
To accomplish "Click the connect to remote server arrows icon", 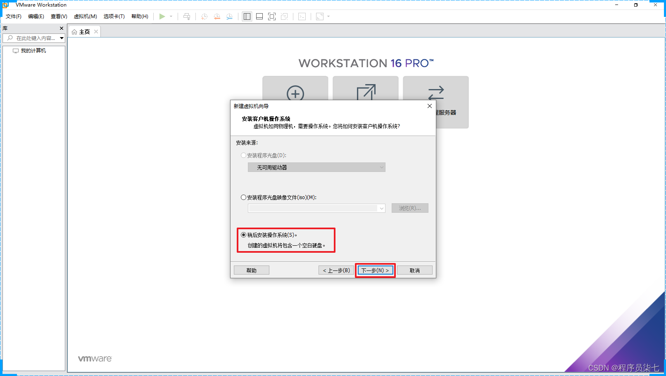I will (436, 93).
